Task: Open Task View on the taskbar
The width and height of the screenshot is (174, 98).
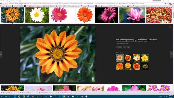Action: [x=10, y=96]
